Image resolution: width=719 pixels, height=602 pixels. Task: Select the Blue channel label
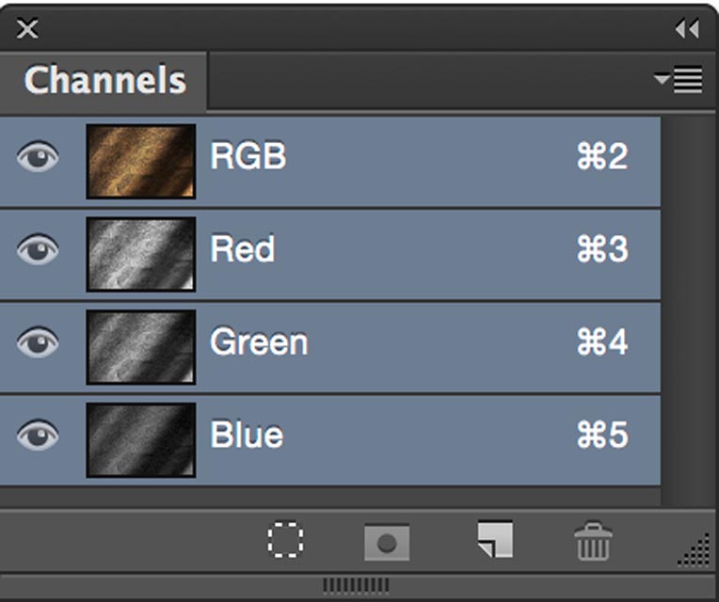click(x=247, y=435)
